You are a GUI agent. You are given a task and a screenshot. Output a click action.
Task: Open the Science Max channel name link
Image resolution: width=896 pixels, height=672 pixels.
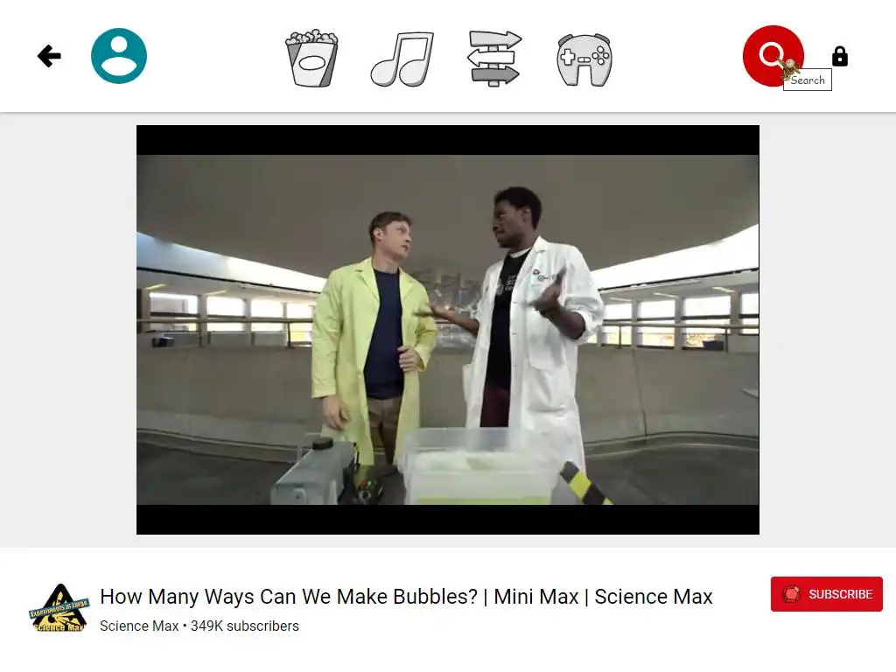(139, 626)
